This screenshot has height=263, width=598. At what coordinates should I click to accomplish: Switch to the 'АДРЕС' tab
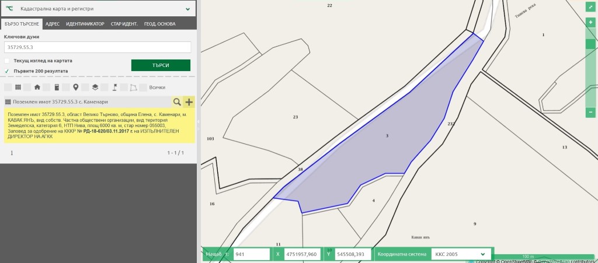[53, 24]
